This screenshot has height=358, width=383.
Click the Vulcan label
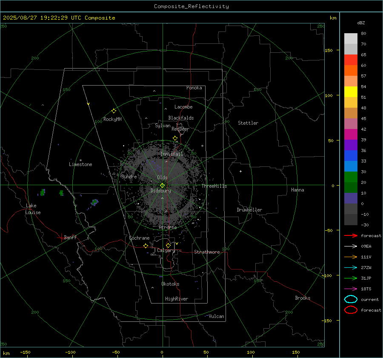(x=216, y=316)
